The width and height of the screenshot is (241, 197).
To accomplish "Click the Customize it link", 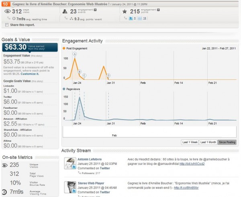I will coord(30,74).
